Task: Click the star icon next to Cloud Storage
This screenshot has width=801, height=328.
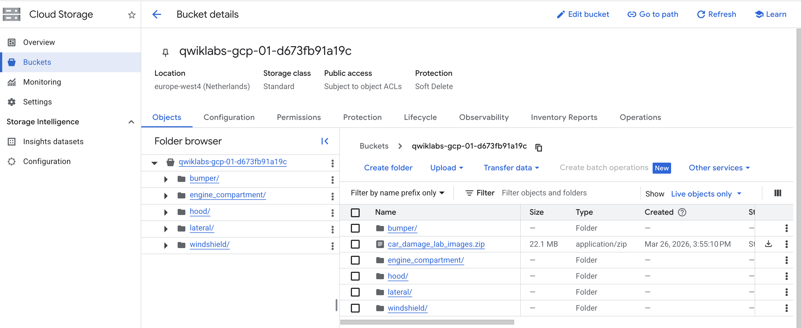Action: [x=132, y=15]
